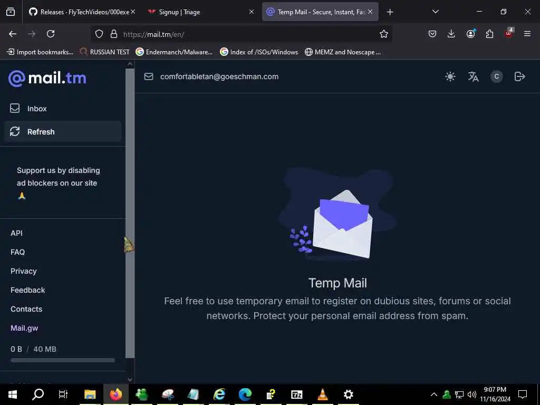Open the Mail.gw link
The image size is (540, 405).
[x=24, y=328]
